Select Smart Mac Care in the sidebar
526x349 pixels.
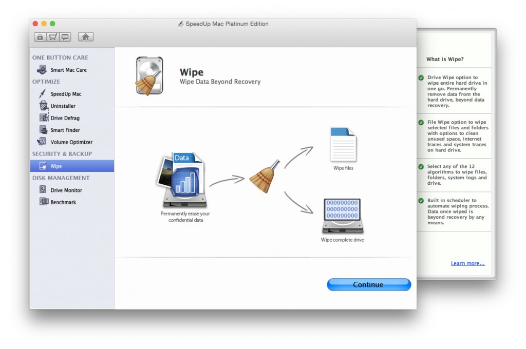(x=72, y=70)
